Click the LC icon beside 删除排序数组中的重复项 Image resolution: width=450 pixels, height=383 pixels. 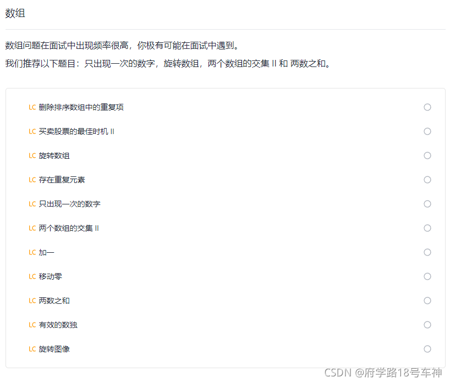click(x=32, y=107)
